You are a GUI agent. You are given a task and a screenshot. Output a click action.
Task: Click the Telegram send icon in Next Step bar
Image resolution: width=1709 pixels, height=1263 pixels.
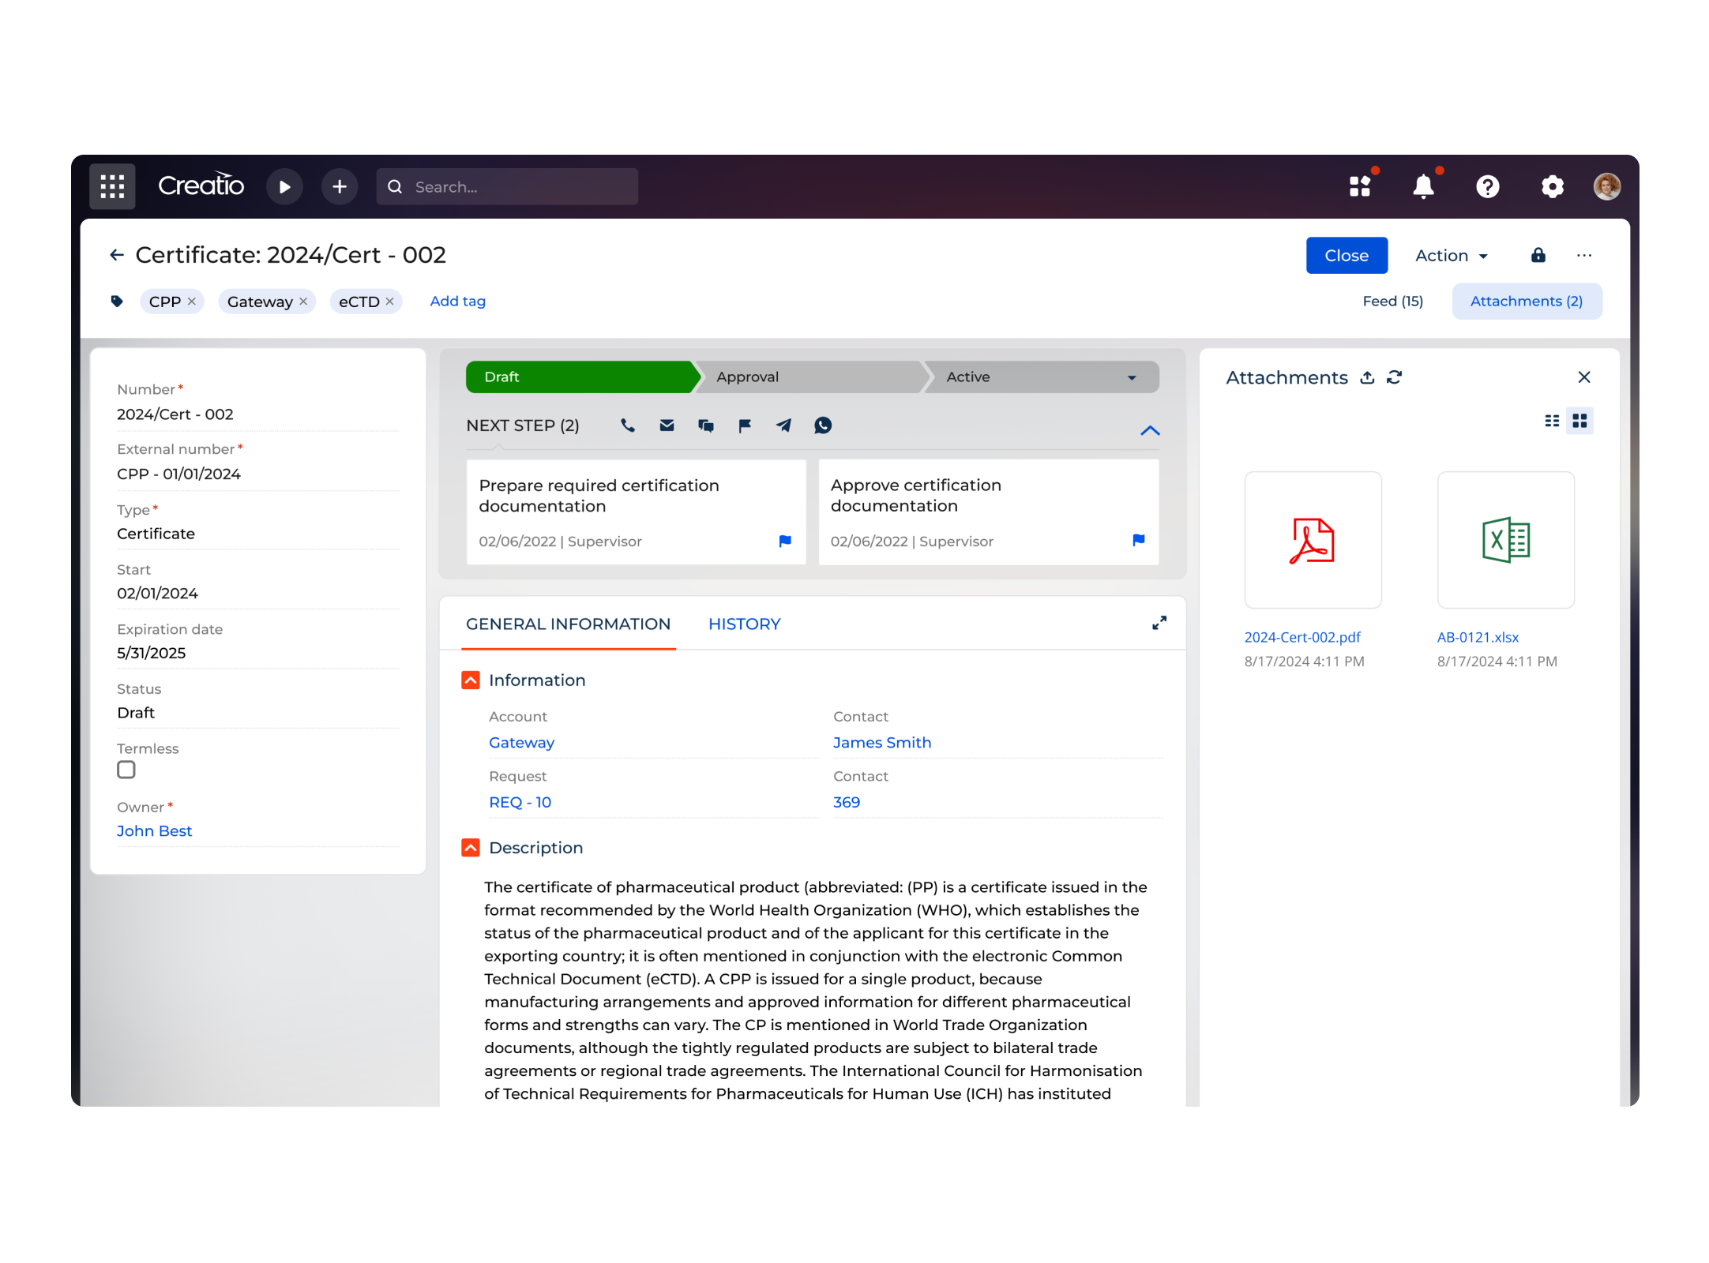tap(783, 425)
